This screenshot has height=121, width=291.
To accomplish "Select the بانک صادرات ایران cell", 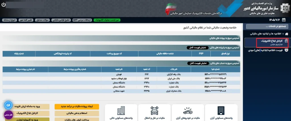I will [x=174, y=91].
